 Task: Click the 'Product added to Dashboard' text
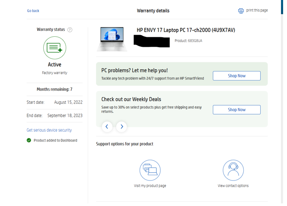[x=55, y=140]
